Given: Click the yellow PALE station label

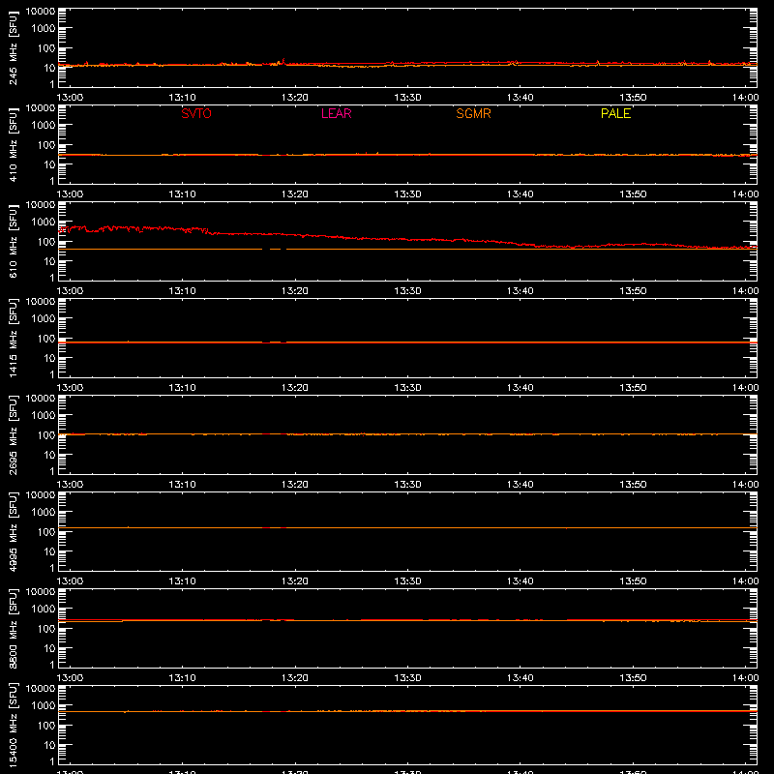Looking at the screenshot, I should (615, 113).
